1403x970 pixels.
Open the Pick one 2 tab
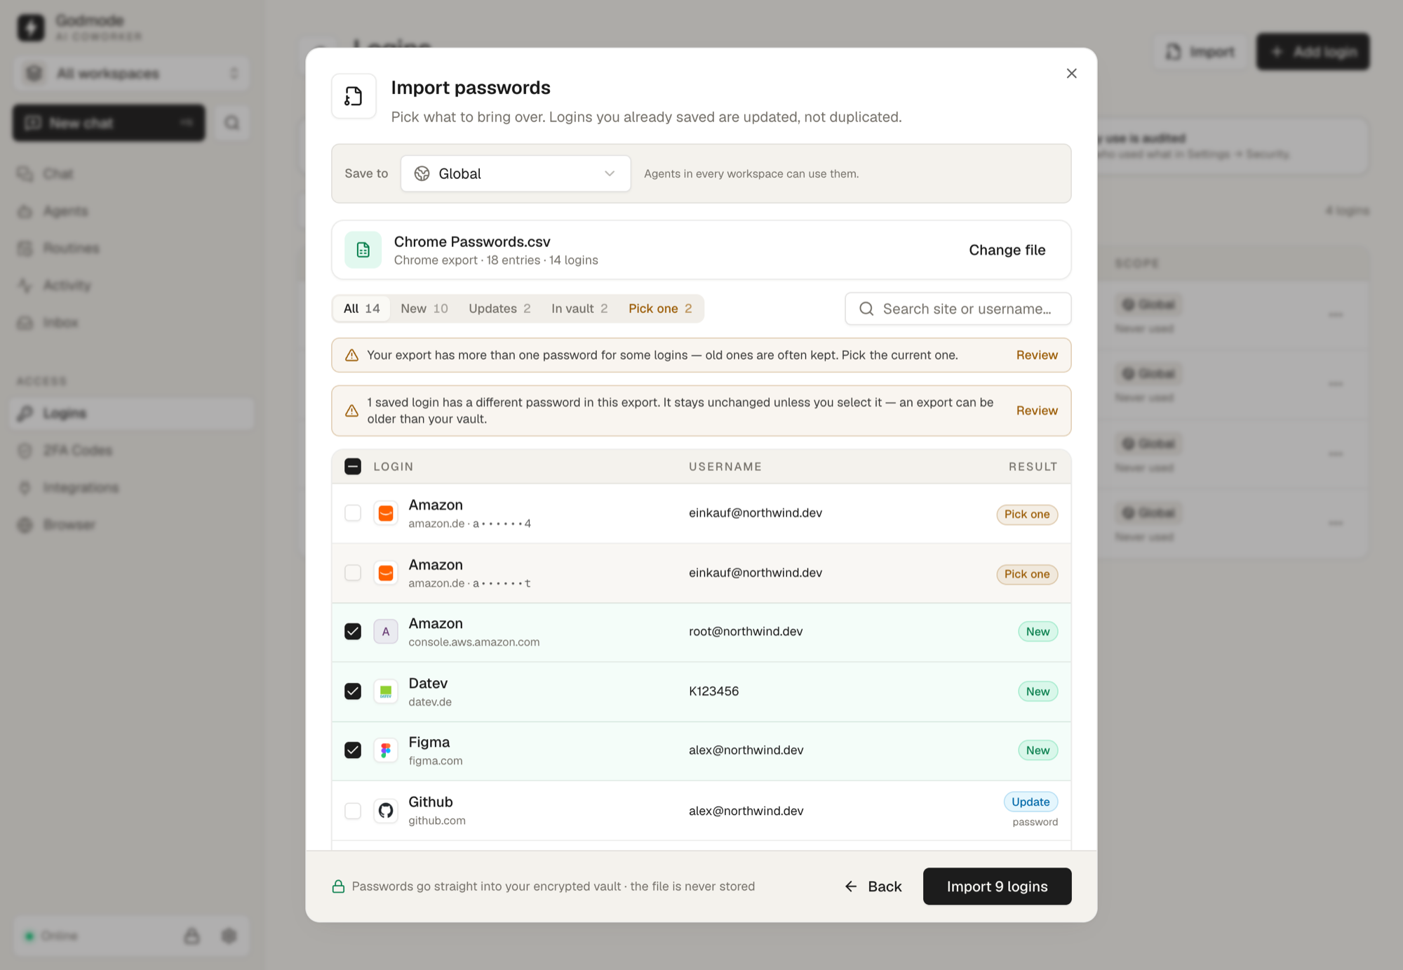(x=660, y=308)
